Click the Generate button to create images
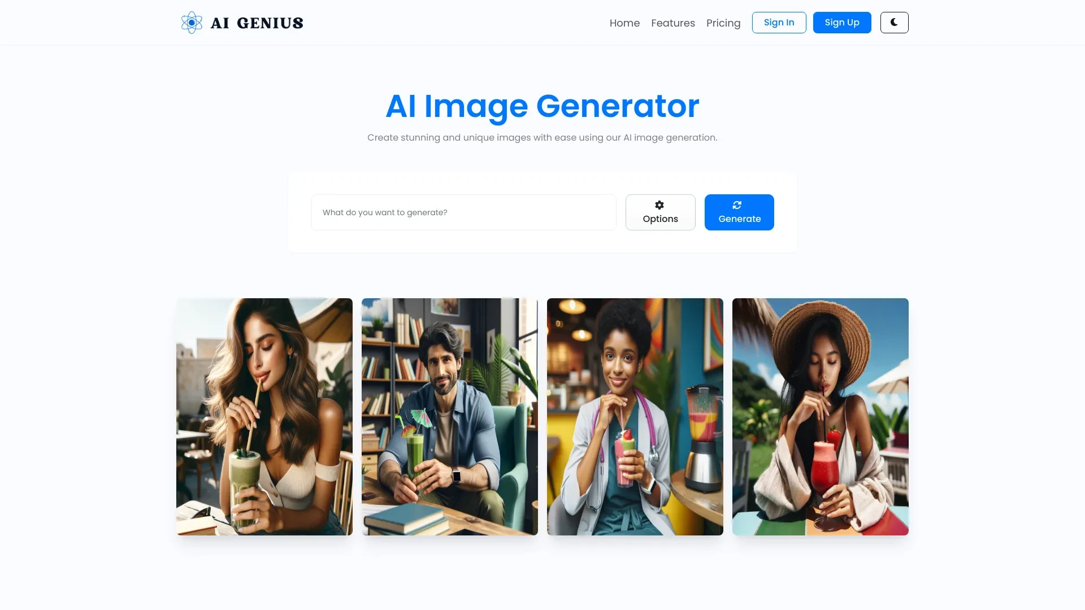This screenshot has height=610, width=1085. pyautogui.click(x=739, y=212)
